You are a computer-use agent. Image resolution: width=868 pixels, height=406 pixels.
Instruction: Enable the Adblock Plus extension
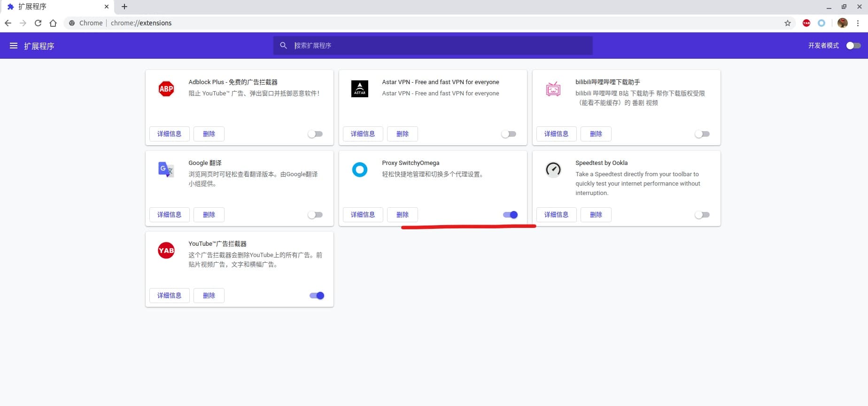(315, 134)
